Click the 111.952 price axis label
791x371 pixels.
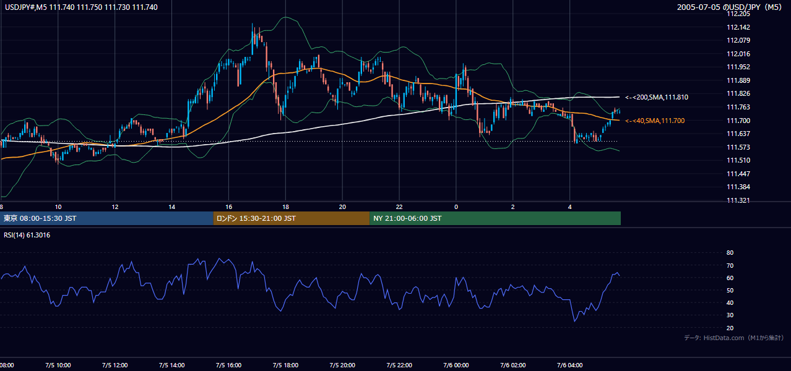pos(738,67)
